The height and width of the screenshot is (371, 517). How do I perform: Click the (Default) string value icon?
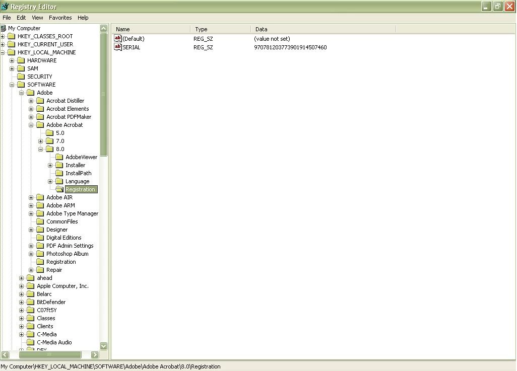coord(118,39)
